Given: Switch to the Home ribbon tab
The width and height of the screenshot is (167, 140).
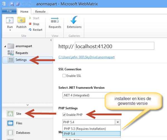Looking at the screenshot, I should coord(24,12).
